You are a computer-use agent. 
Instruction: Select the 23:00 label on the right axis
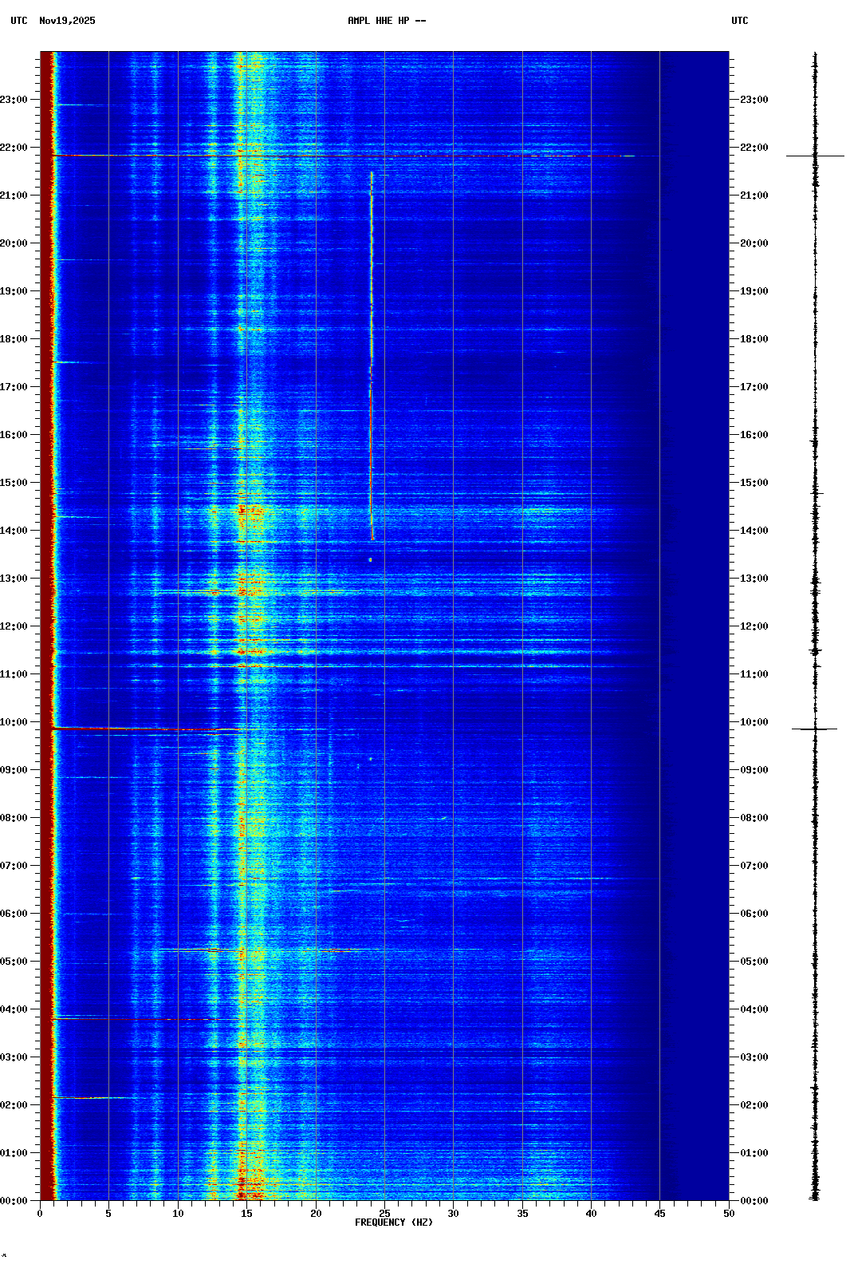[x=754, y=100]
